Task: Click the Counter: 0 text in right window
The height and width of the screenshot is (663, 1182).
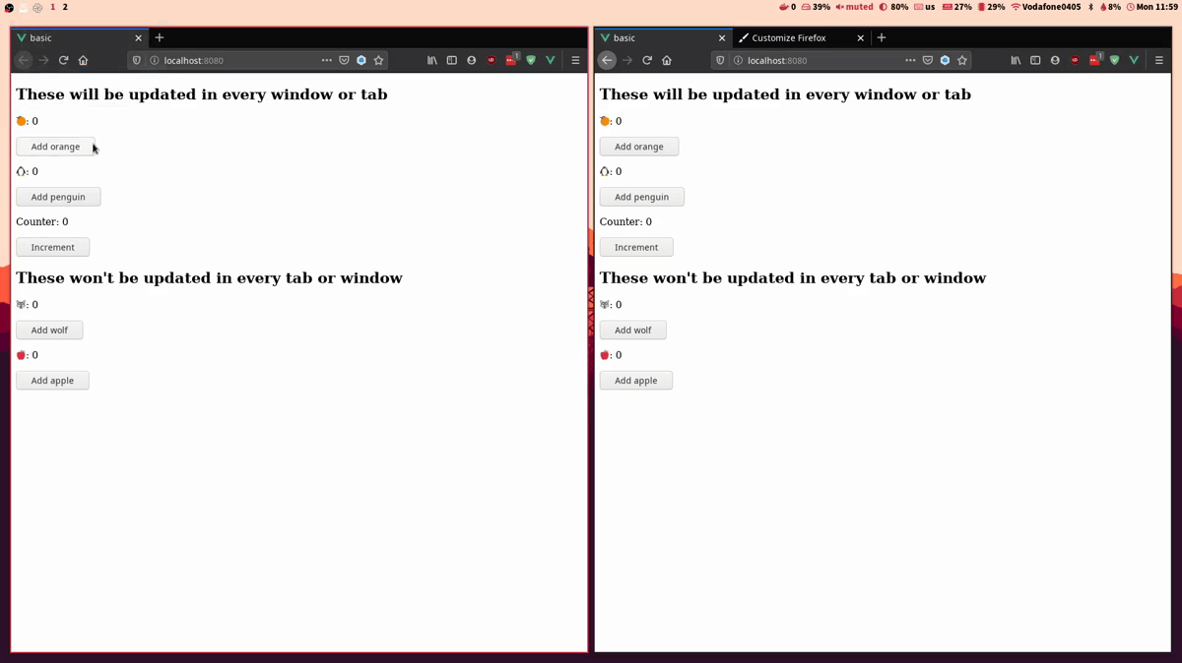Action: [x=625, y=221]
